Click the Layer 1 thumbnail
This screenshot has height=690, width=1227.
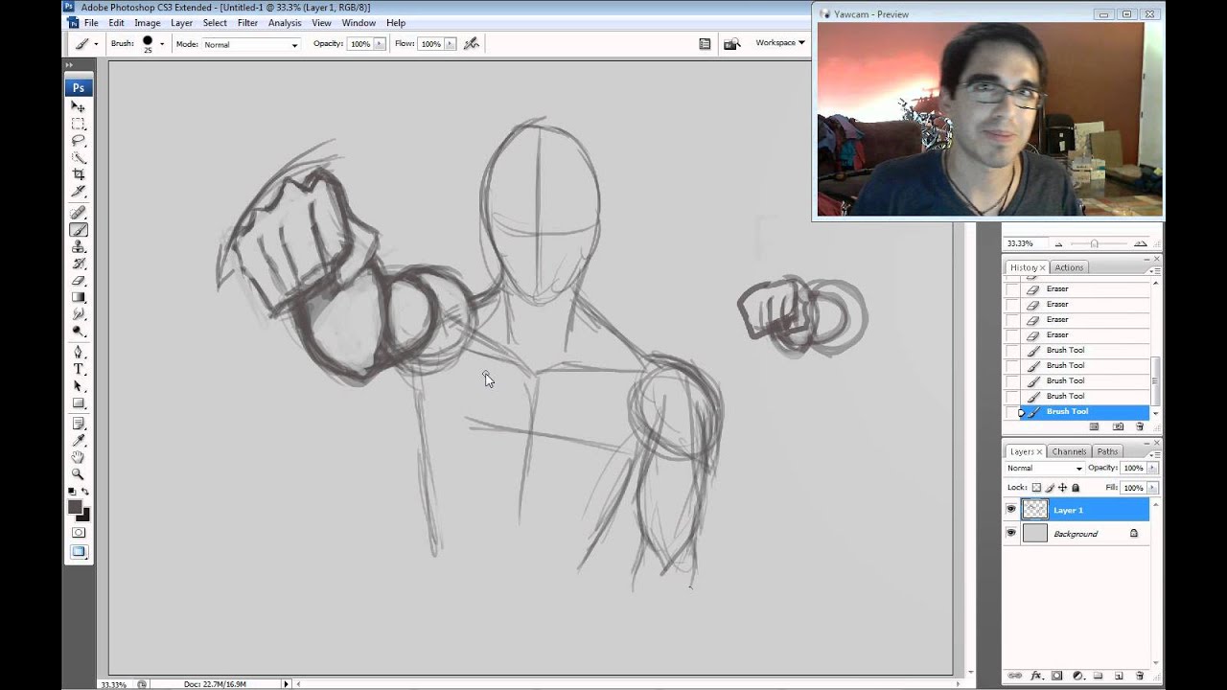(1035, 510)
